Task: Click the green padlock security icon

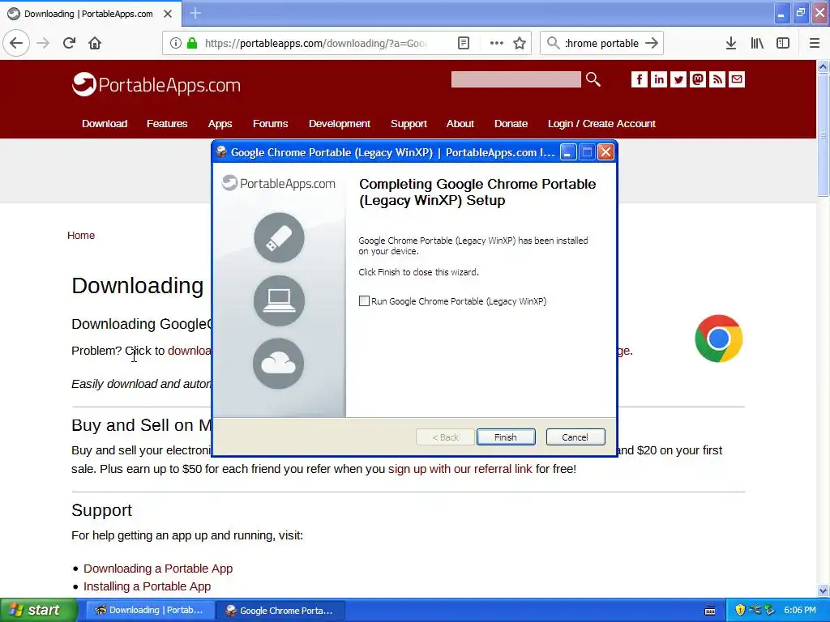Action: [x=192, y=43]
